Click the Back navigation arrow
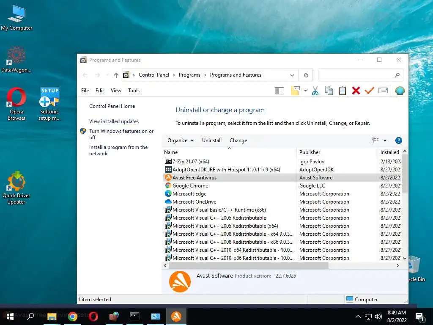 [85, 75]
